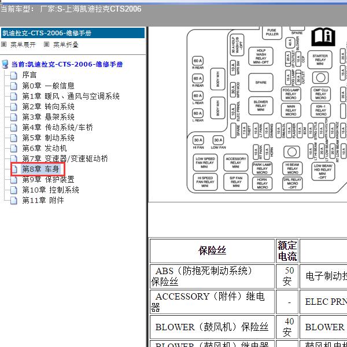
Task: Open the 序言 preface entry
Action: (29, 75)
